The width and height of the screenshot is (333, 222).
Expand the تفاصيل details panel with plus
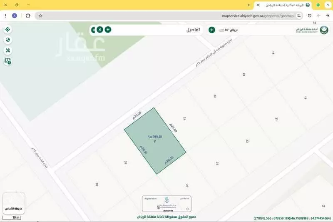pyautogui.click(x=108, y=30)
